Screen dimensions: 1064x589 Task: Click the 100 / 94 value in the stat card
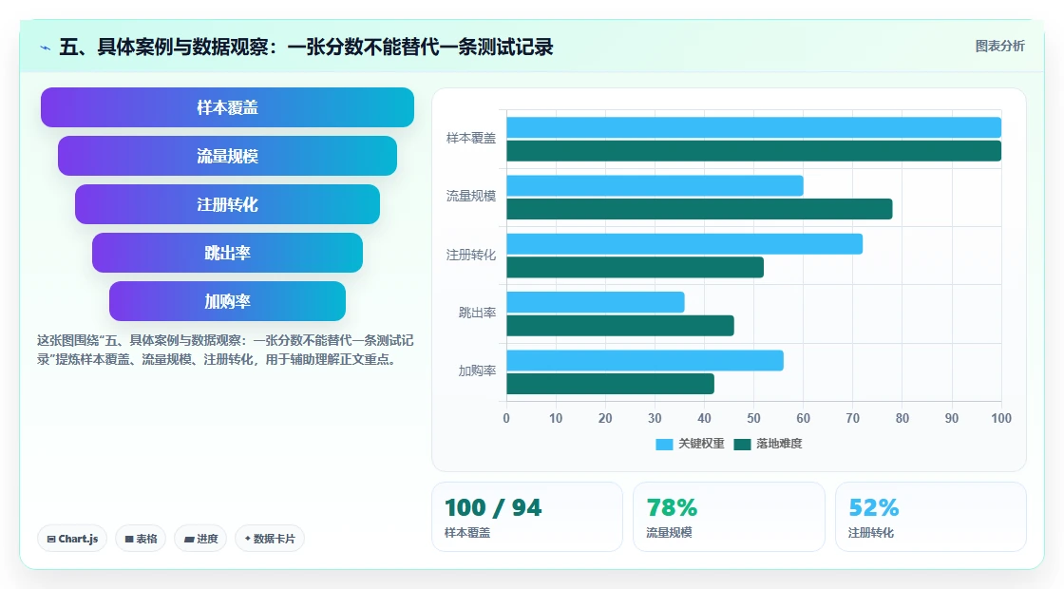point(493,507)
